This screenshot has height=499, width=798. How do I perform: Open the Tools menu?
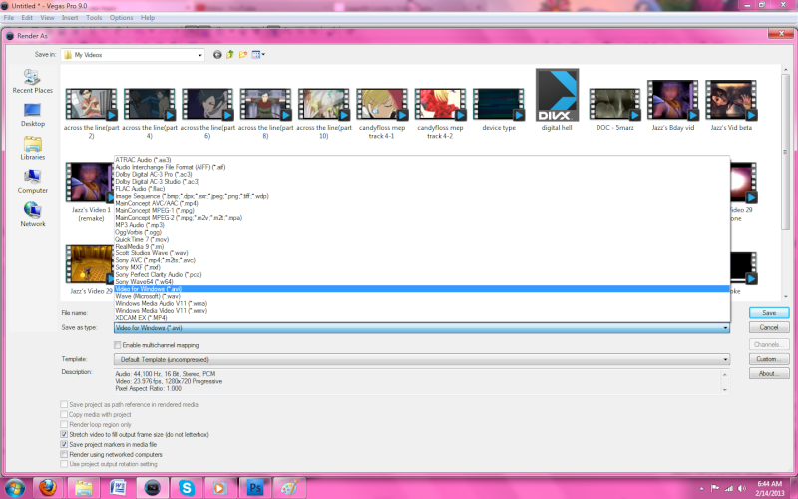click(x=94, y=17)
